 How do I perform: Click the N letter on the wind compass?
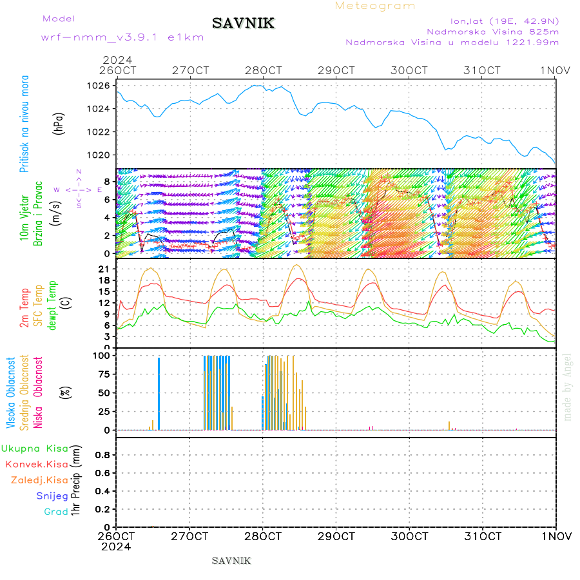click(x=79, y=172)
